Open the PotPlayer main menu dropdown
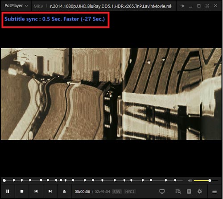Screen dimensions: 223x199 16,6
